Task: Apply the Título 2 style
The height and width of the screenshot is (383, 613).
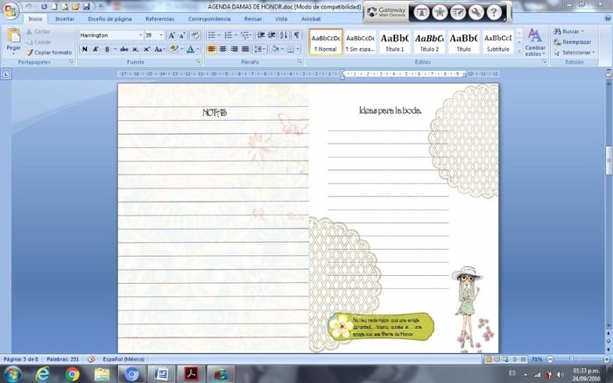Action: click(x=429, y=42)
